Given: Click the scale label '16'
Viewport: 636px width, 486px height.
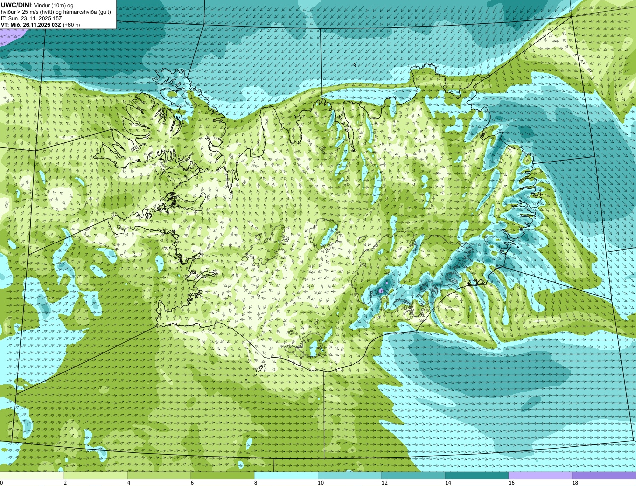Looking at the screenshot, I should pos(512,483).
